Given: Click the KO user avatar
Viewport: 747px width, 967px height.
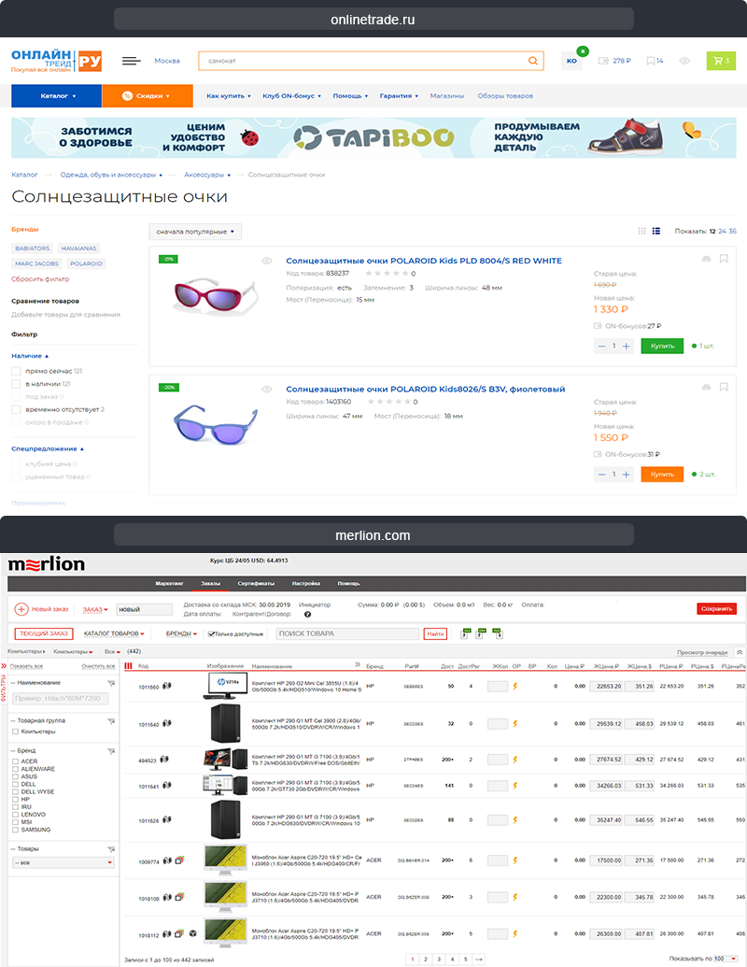Looking at the screenshot, I should pyautogui.click(x=572, y=61).
